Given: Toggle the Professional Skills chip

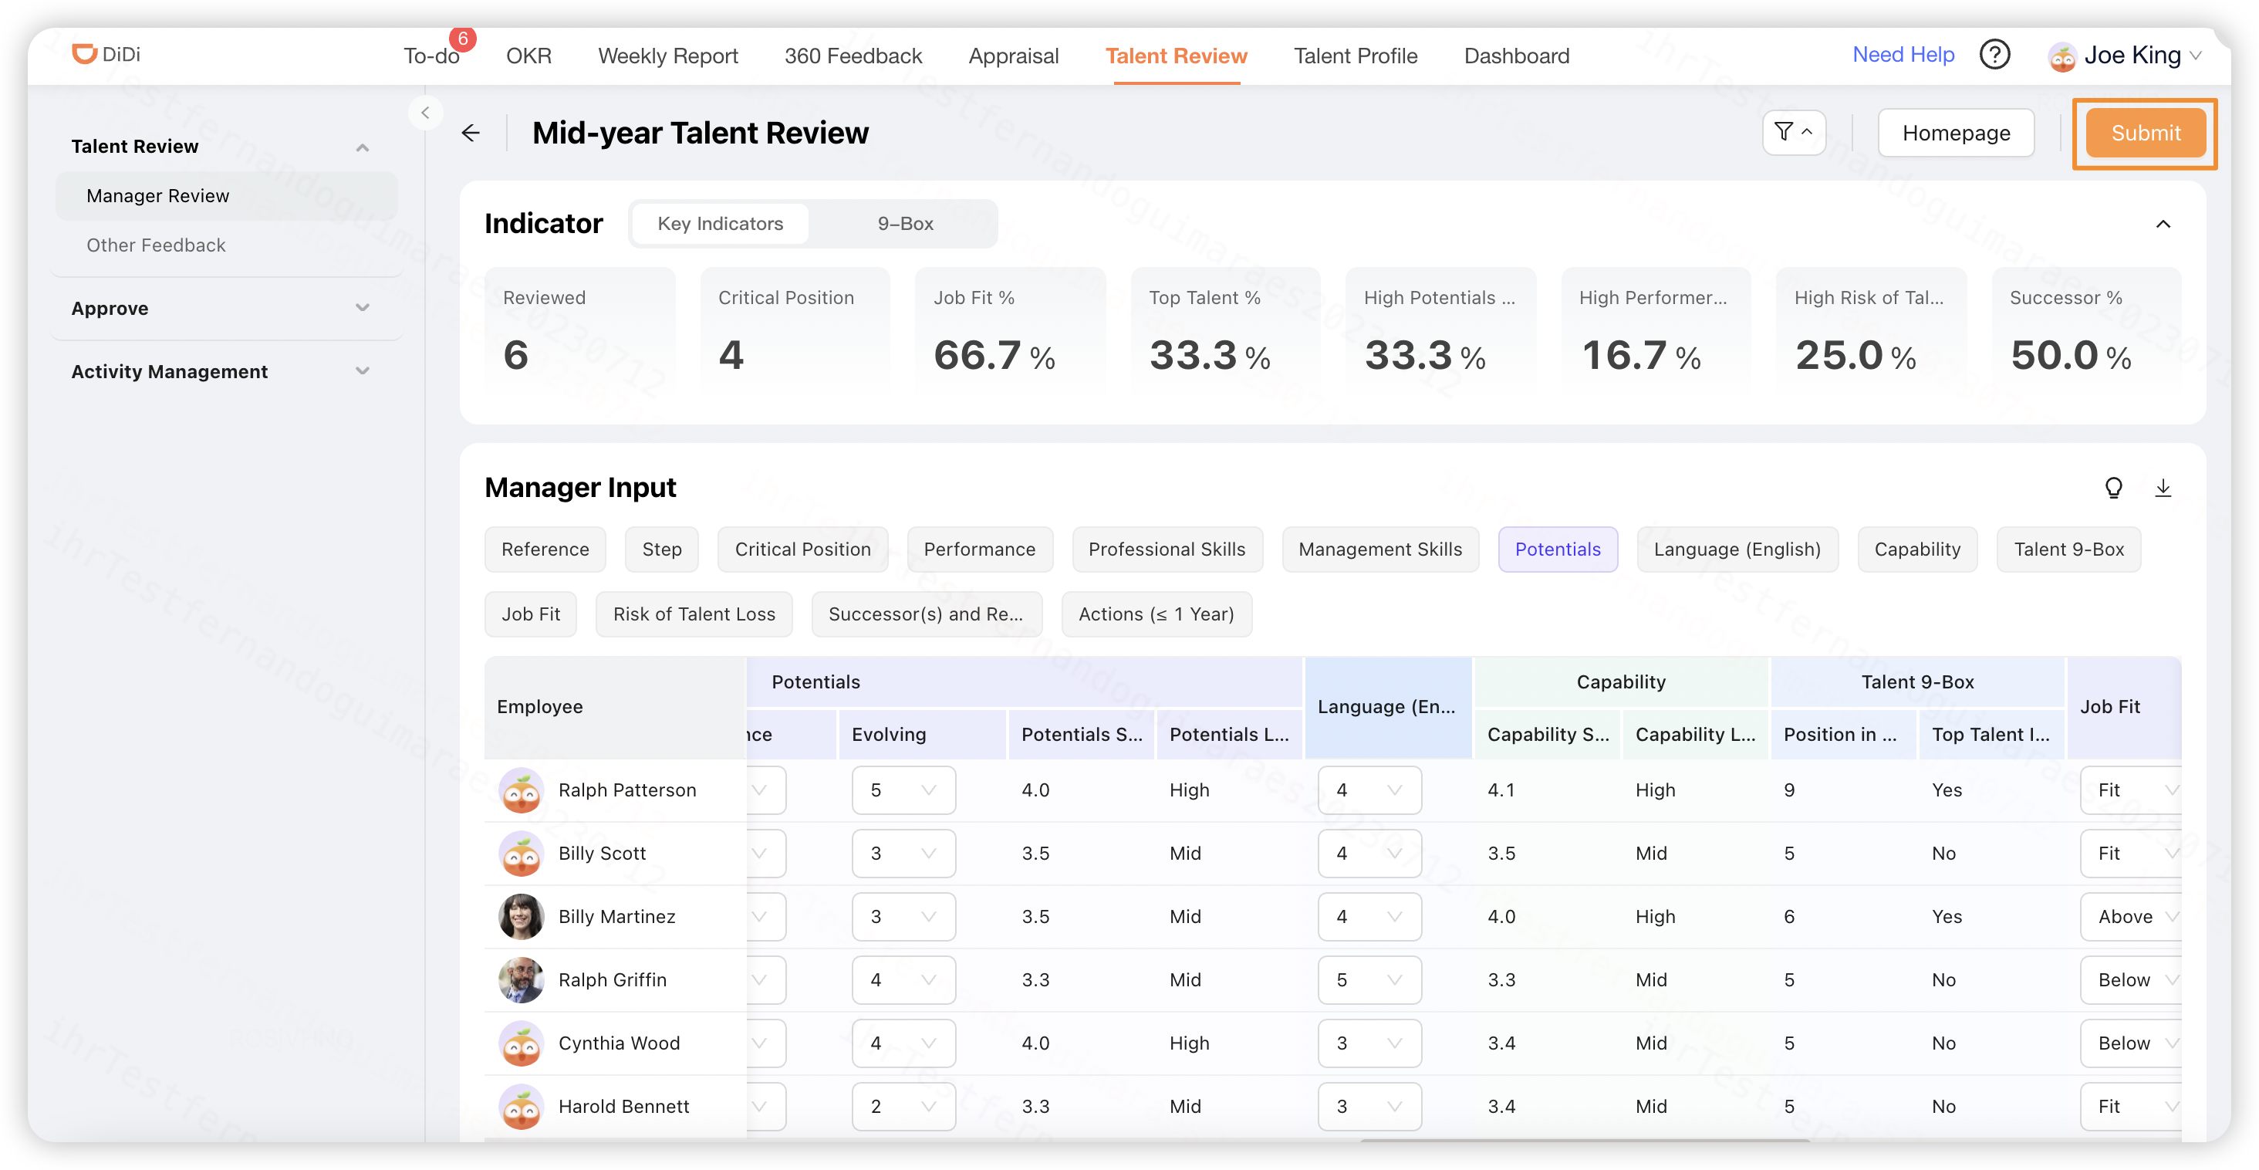Looking at the screenshot, I should coord(1167,549).
